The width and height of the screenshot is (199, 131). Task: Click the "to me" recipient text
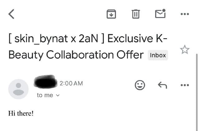pyautogui.click(x=45, y=95)
